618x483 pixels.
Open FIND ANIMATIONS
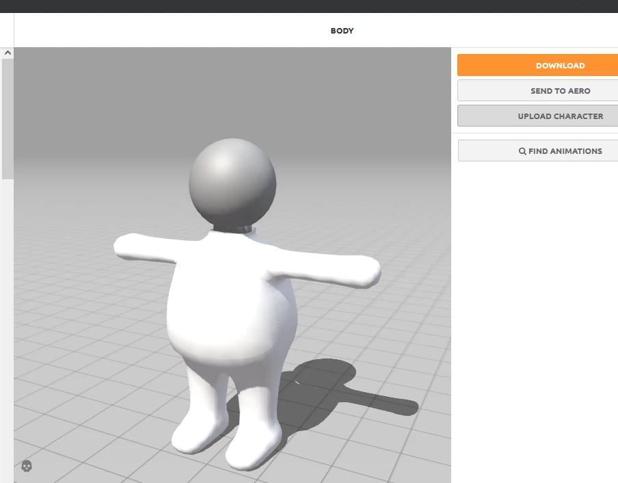561,151
